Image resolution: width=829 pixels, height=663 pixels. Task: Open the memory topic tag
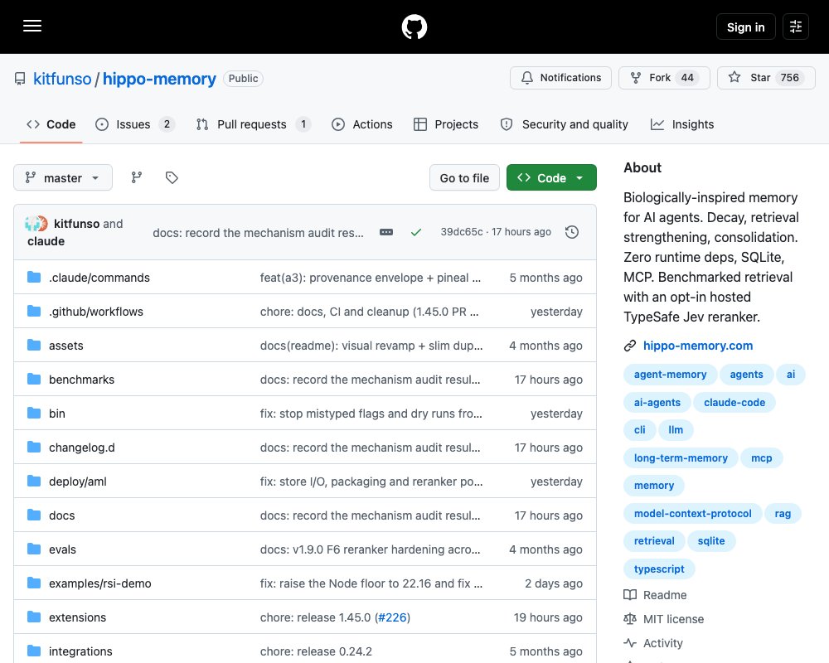click(x=653, y=486)
